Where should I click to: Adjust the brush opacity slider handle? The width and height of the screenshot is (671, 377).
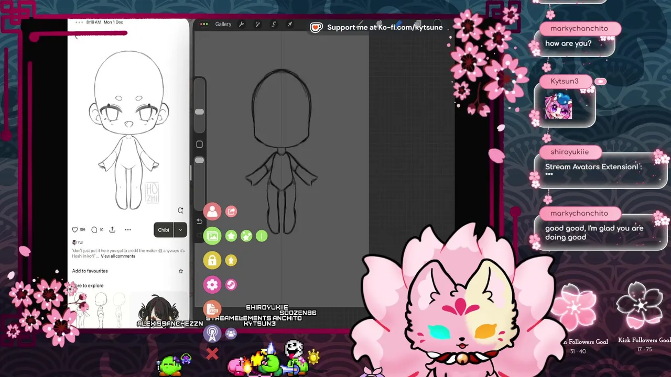click(x=199, y=160)
